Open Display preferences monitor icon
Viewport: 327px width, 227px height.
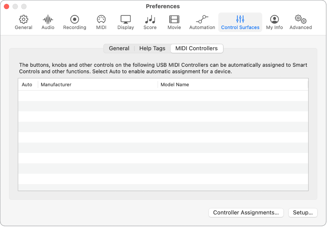click(x=126, y=20)
